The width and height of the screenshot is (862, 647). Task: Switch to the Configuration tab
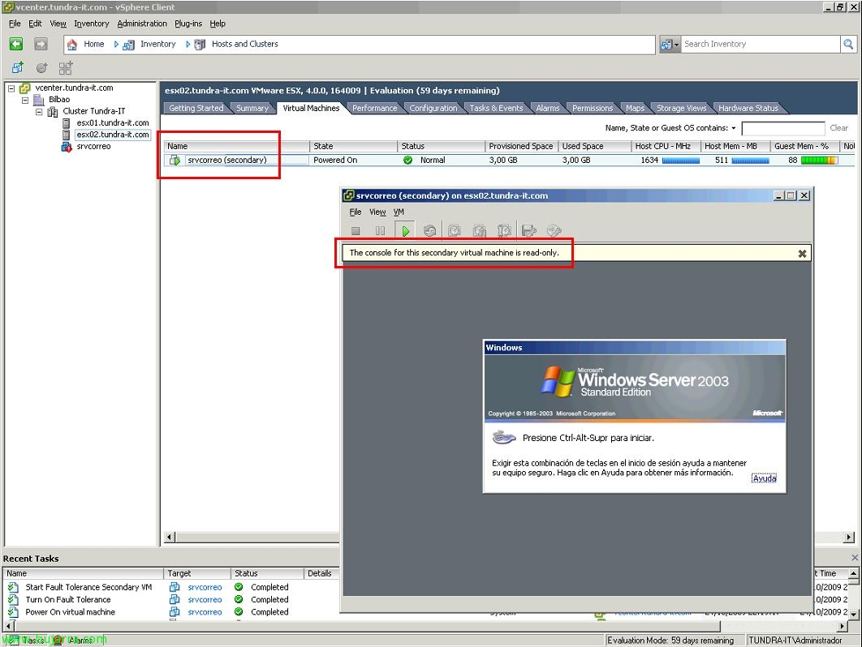point(433,108)
